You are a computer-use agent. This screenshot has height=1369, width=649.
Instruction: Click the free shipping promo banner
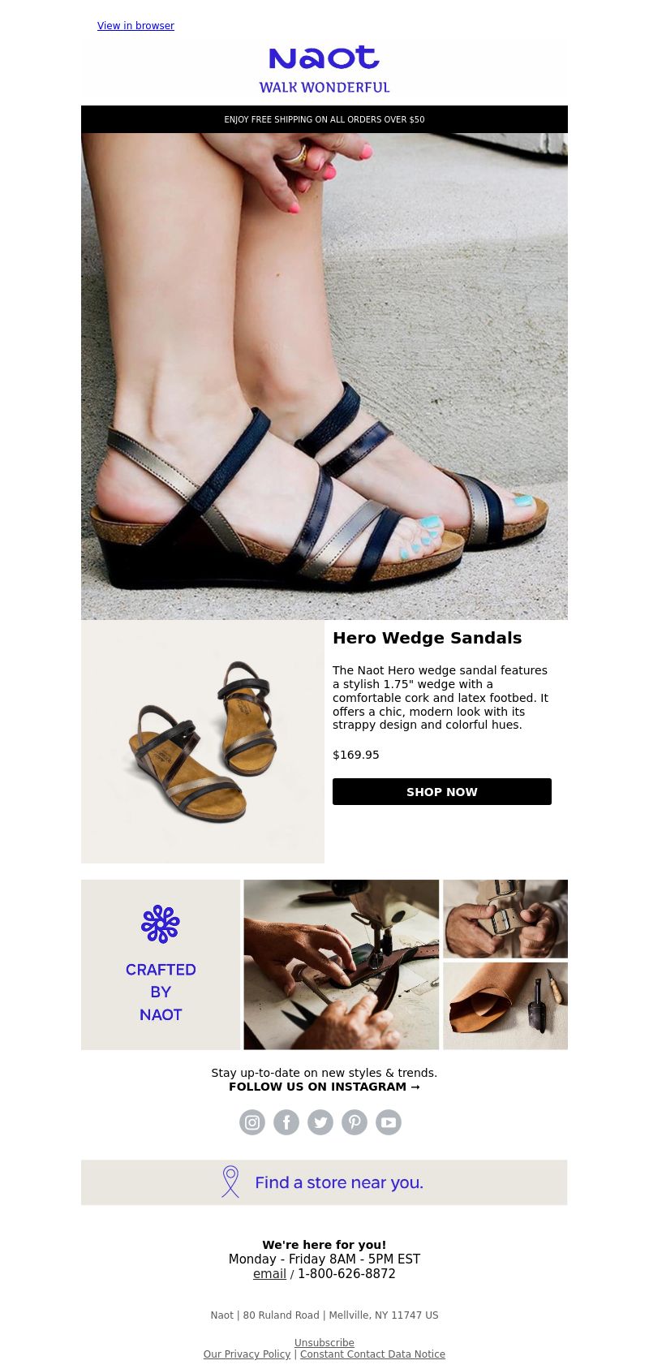[x=324, y=119]
